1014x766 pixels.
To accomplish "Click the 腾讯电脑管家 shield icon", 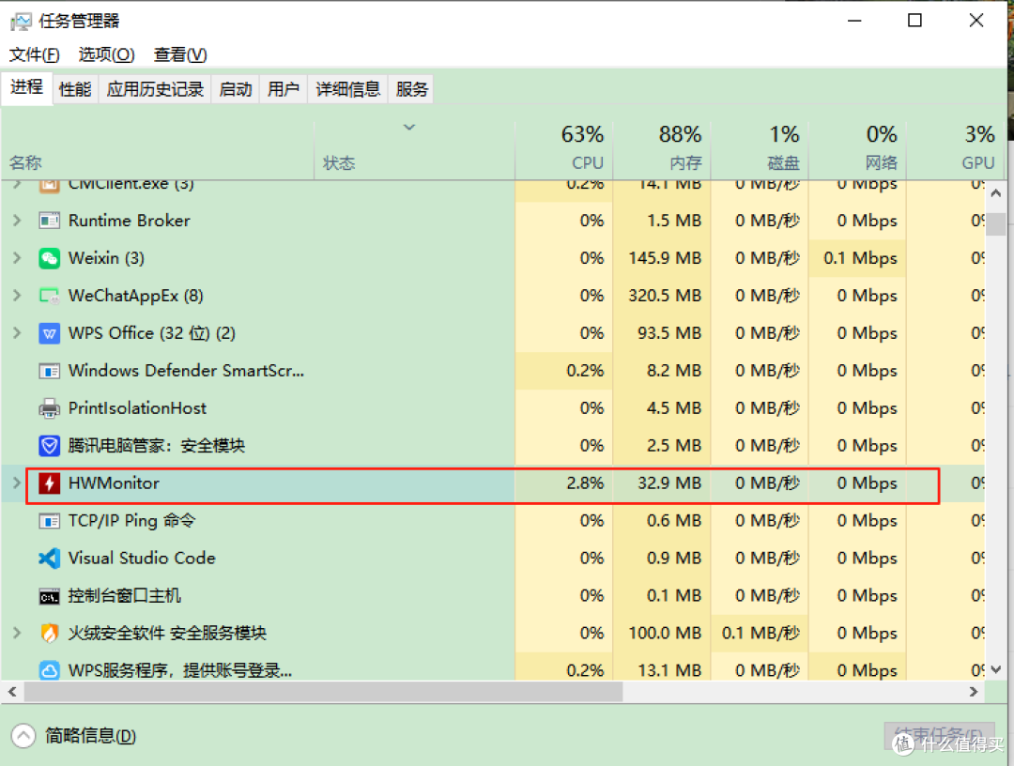I will pyautogui.click(x=49, y=446).
